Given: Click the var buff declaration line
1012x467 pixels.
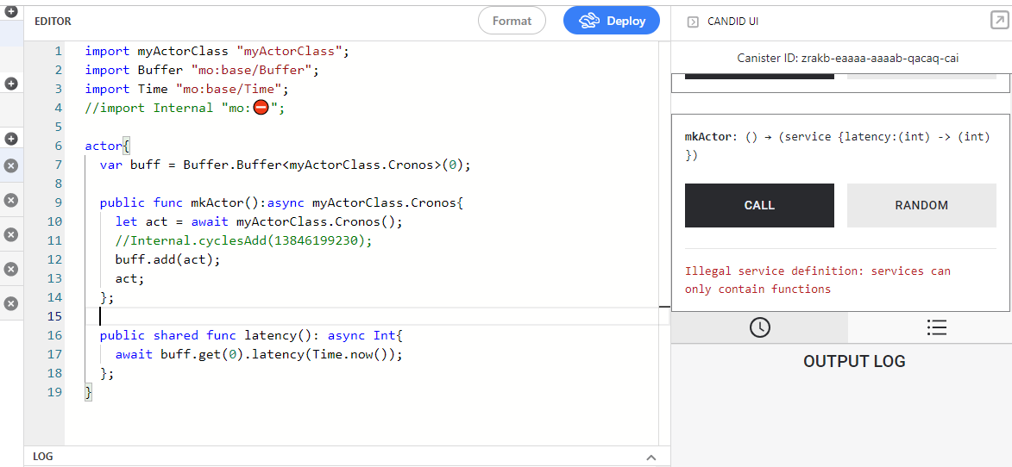Looking at the screenshot, I should coord(286,165).
